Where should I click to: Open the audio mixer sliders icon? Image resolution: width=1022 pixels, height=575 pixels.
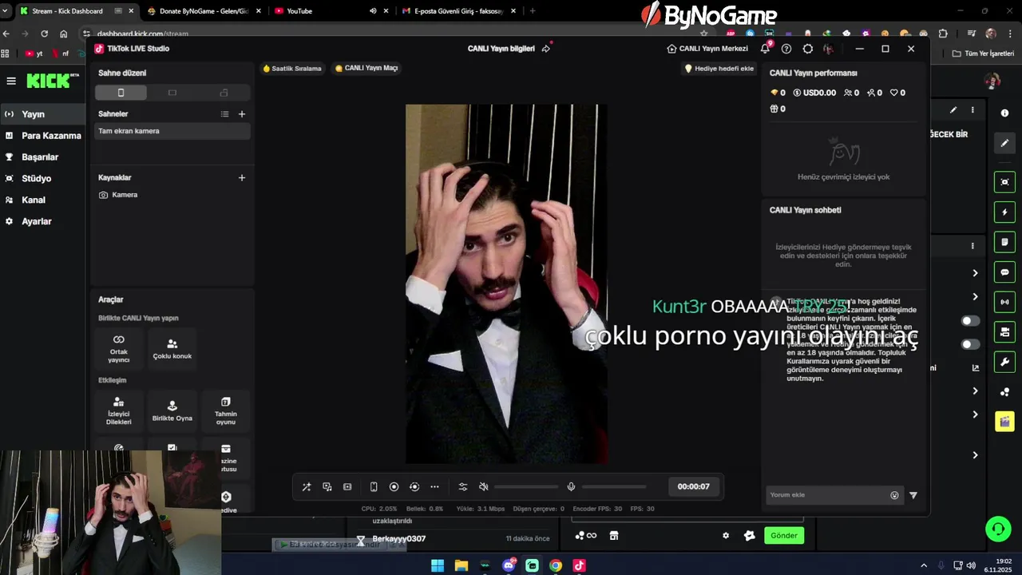point(463,486)
